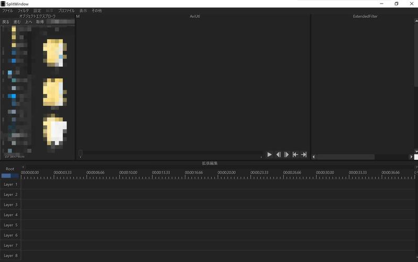Image resolution: width=418 pixels, height=262 pixels.
Task: Click the 進む button in object explorer
Action: point(17,22)
